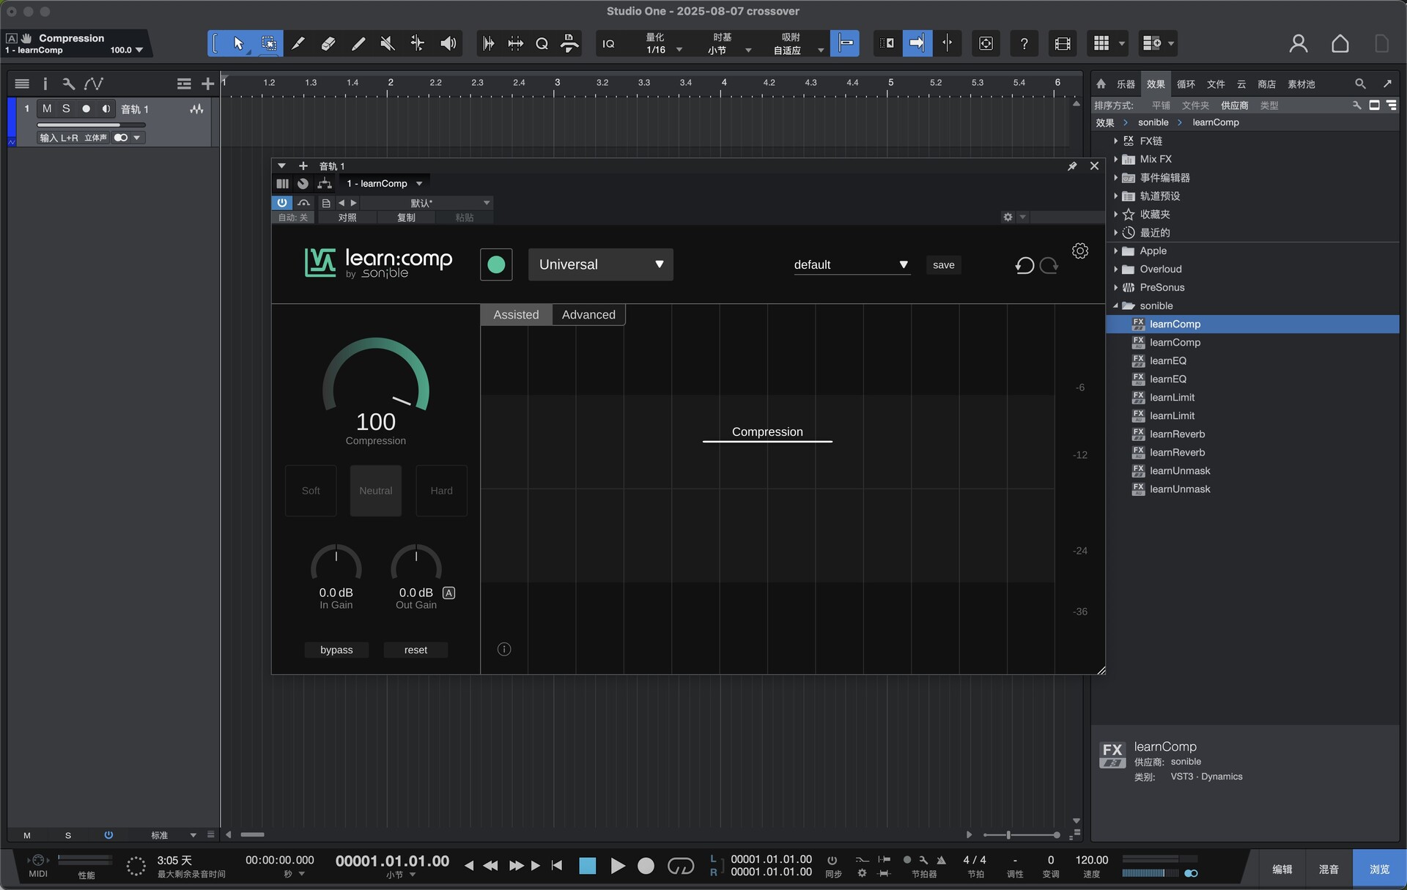Open the 1 - learnComp insert dropdown
The image size is (1407, 890).
pos(385,184)
